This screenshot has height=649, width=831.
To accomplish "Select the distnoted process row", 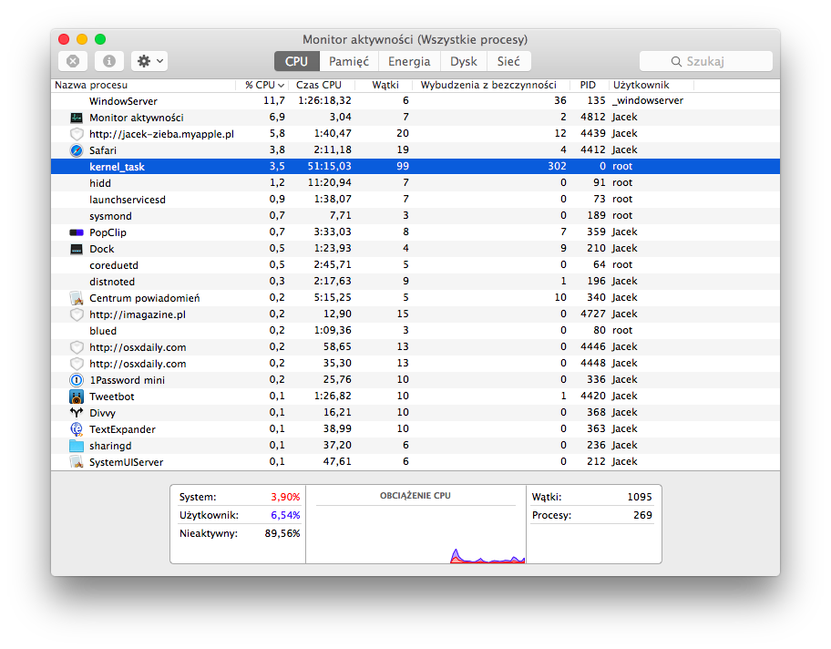I will pos(415,282).
